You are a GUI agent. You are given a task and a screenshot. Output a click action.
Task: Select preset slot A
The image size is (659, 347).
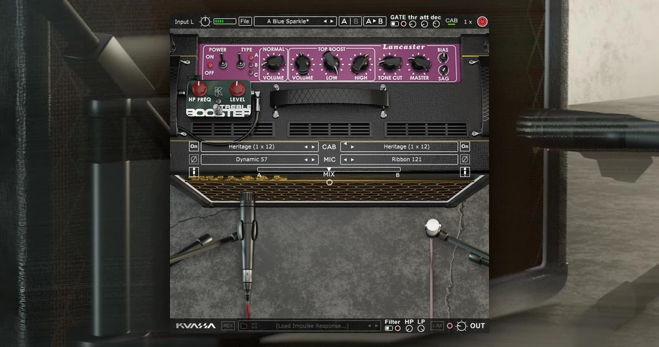(x=344, y=22)
